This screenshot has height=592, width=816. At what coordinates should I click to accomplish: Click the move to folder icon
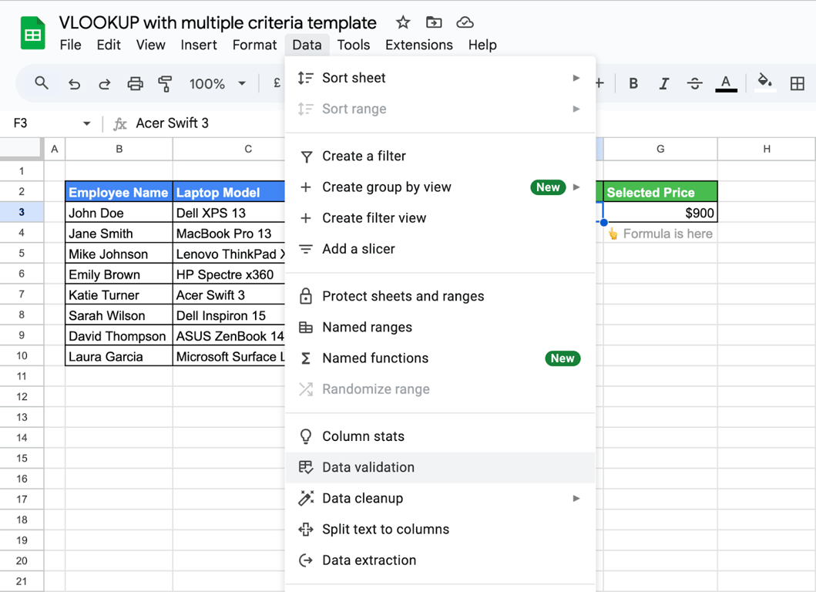coord(434,22)
